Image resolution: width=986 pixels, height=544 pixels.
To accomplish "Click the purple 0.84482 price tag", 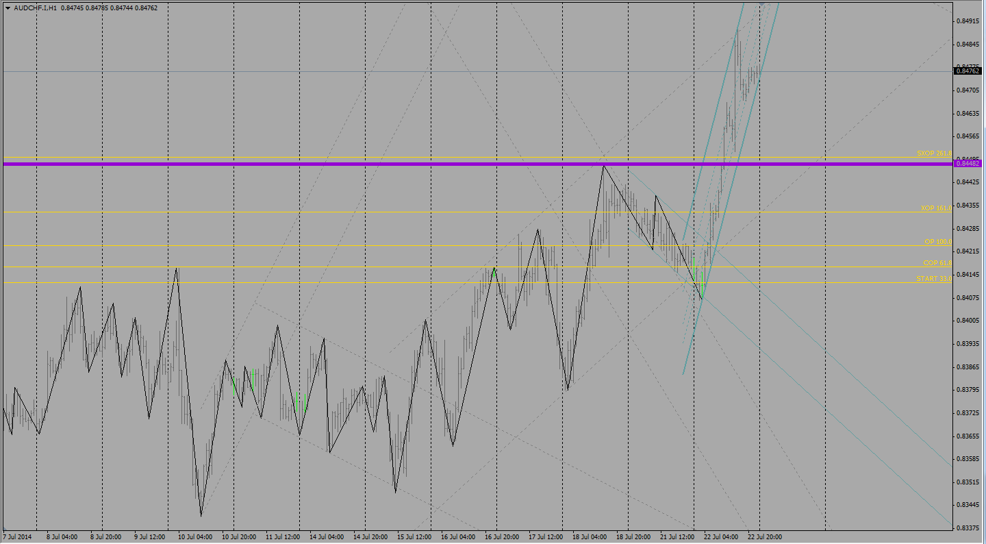I will [x=968, y=164].
